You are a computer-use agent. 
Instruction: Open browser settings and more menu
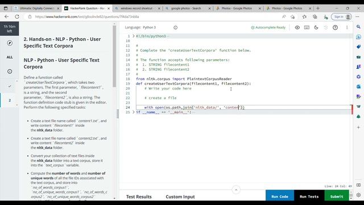(358, 17)
